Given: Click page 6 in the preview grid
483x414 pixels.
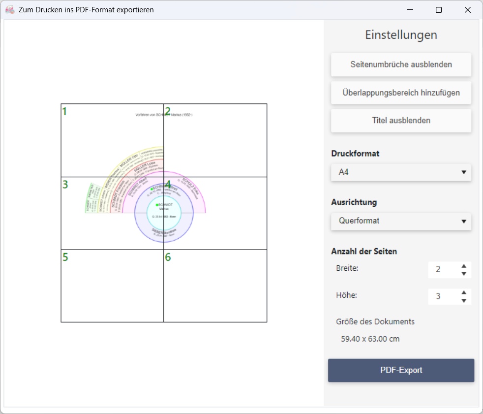Looking at the screenshot, I should (x=215, y=286).
